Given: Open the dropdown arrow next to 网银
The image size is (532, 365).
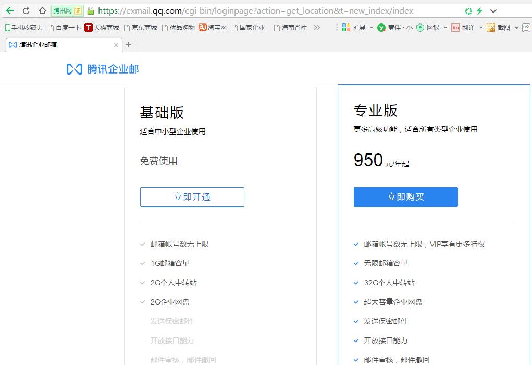Looking at the screenshot, I should pos(446,28).
